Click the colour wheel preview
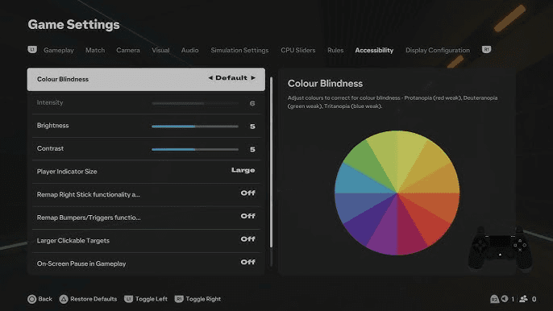Screen dimensions: 553x311 pyautogui.click(x=397, y=193)
